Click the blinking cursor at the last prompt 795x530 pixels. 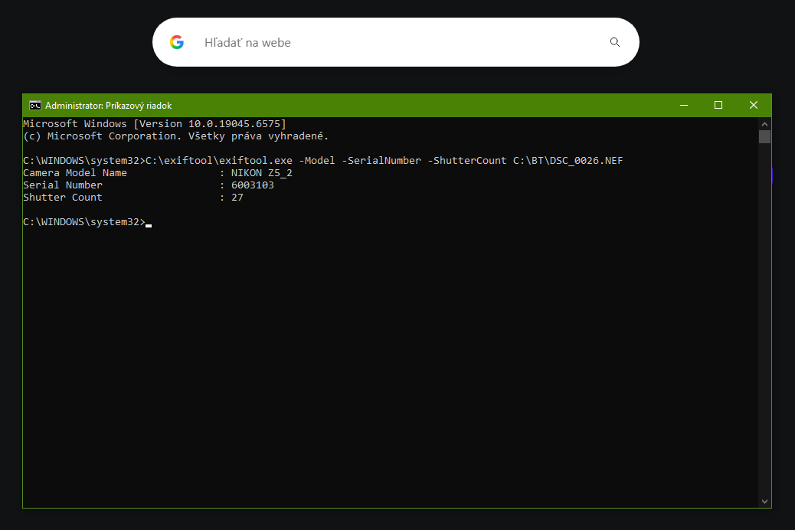click(x=149, y=223)
